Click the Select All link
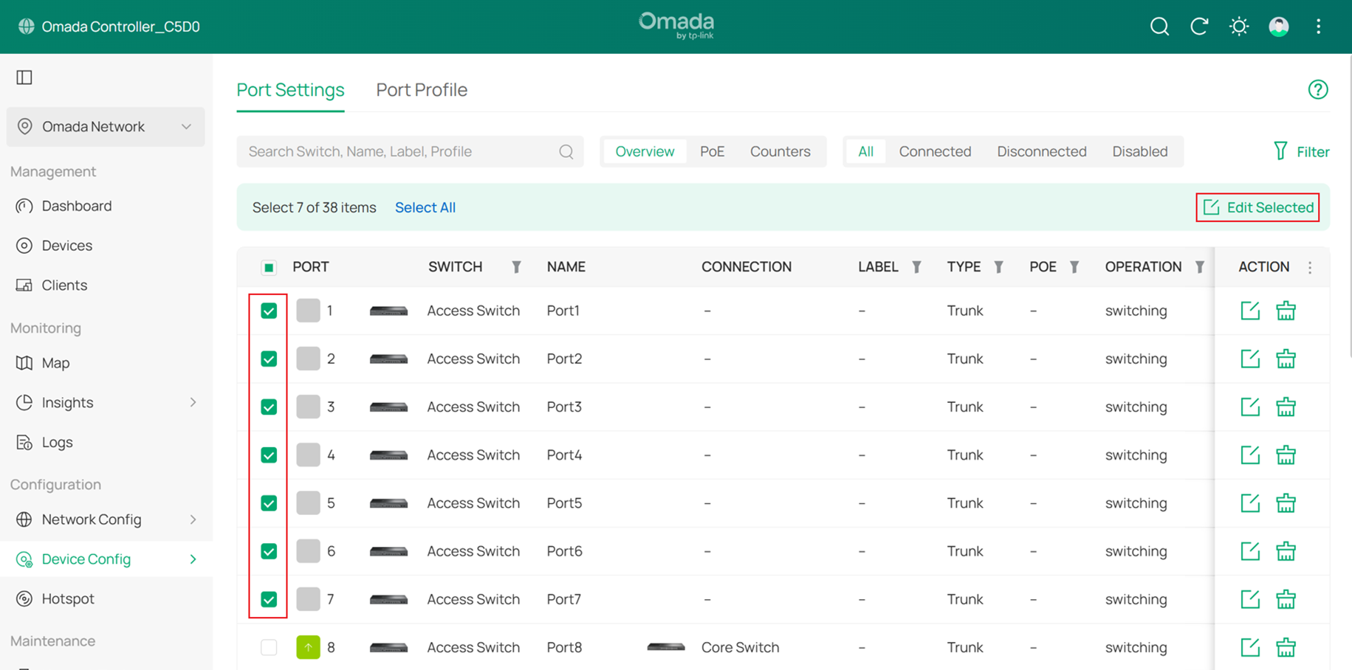Viewport: 1352px width, 670px height. [425, 207]
